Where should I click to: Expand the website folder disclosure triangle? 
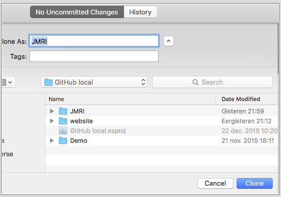point(52,121)
